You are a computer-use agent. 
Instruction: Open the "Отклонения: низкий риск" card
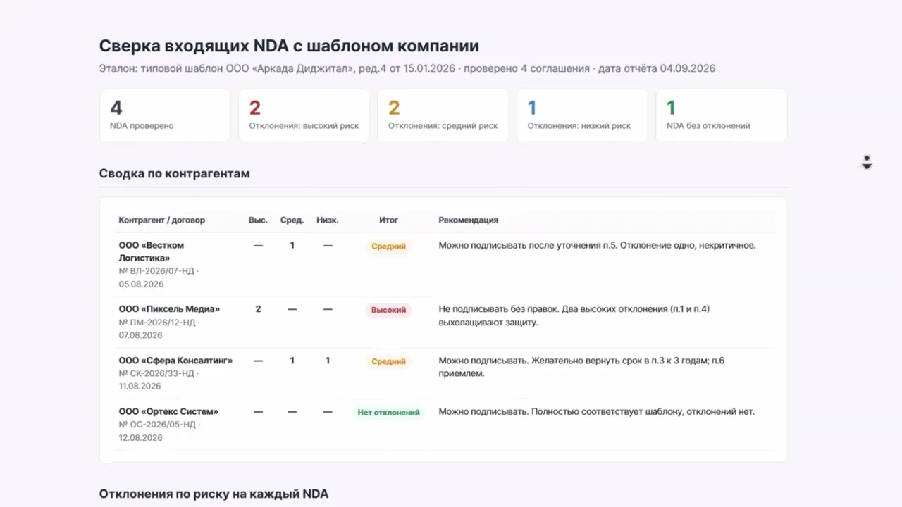coord(582,115)
